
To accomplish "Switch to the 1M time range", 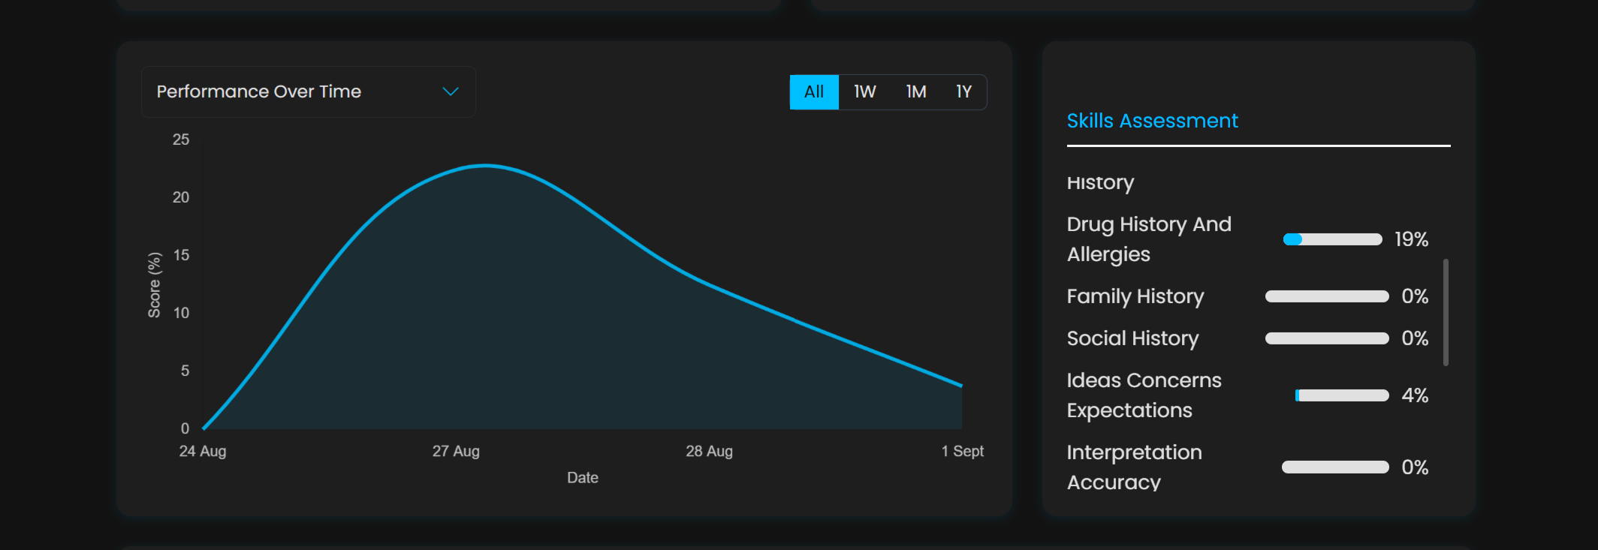I will pos(915,92).
